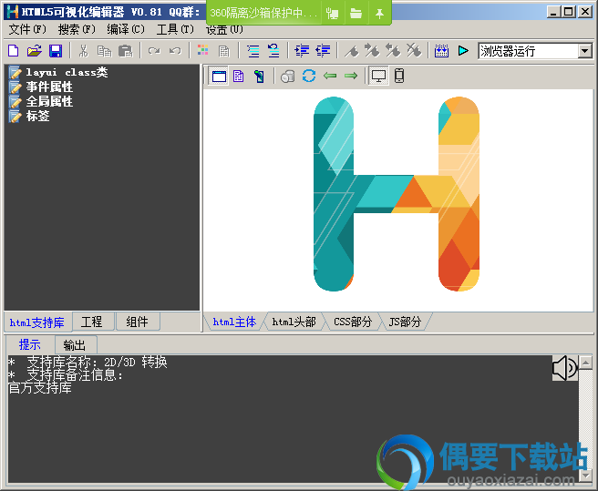Screen dimensions: 598x491
Task: Open the 编译(C) menu
Action: pos(126,29)
